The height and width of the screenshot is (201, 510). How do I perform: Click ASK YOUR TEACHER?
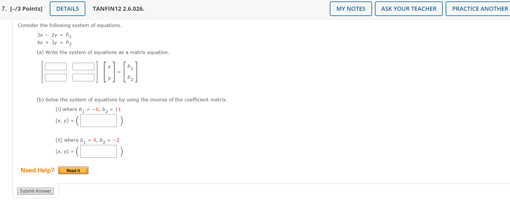click(x=409, y=9)
